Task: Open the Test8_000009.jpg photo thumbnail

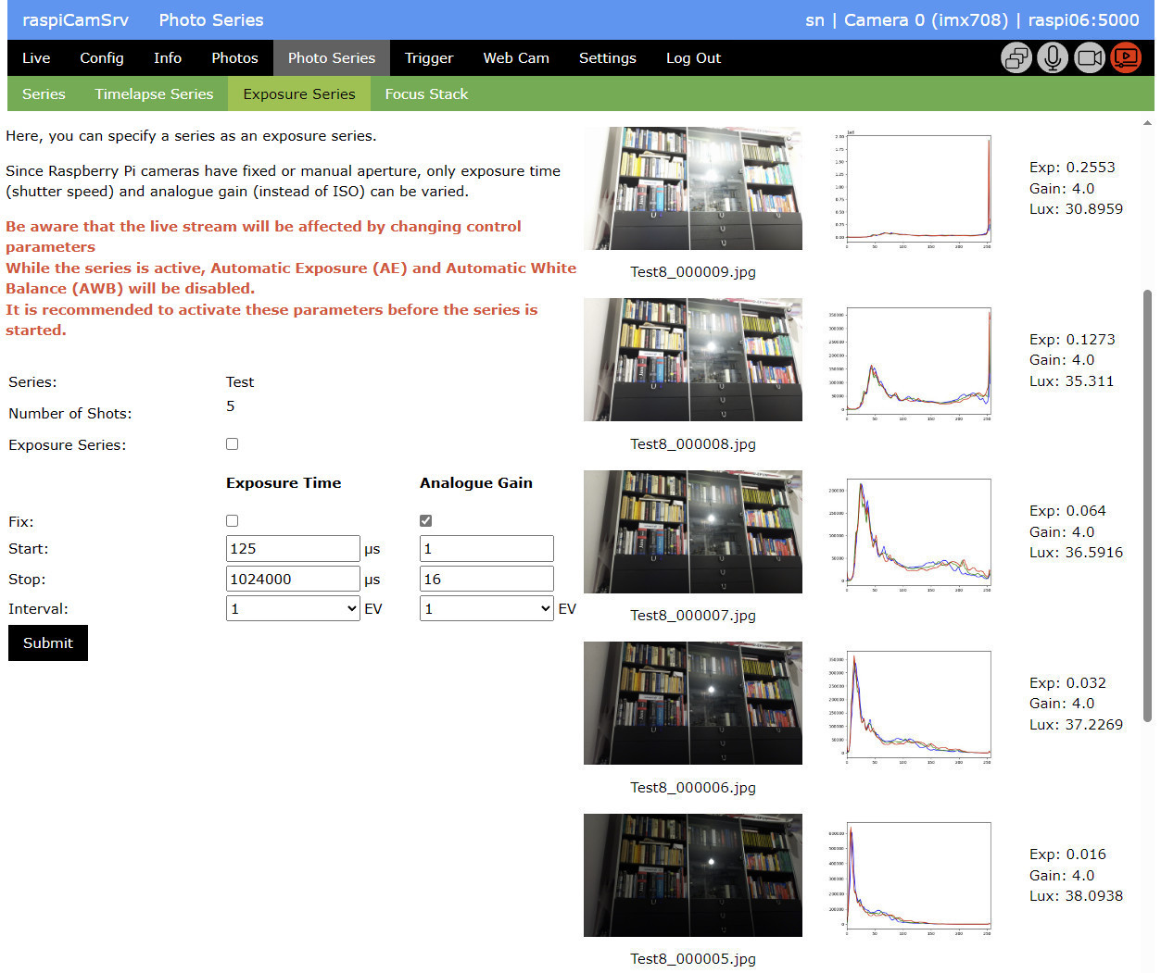Action: pos(692,188)
